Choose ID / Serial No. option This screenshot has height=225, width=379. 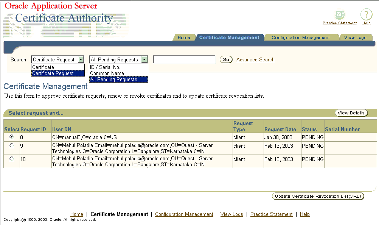118,67
